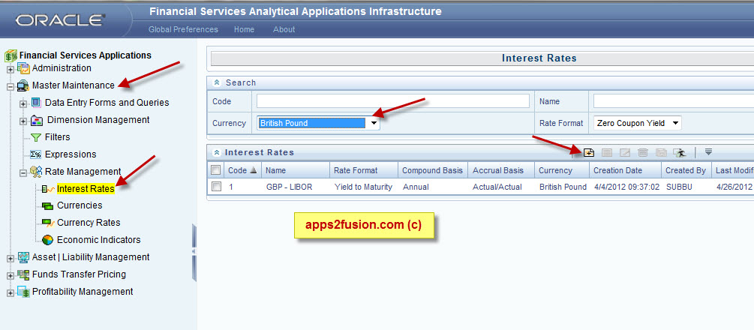Expand Funds Transfer Pricing node

11,276
